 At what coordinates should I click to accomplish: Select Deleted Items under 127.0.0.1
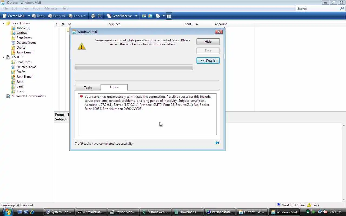(x=24, y=67)
